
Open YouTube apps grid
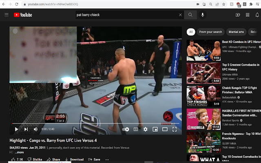point(248,15)
